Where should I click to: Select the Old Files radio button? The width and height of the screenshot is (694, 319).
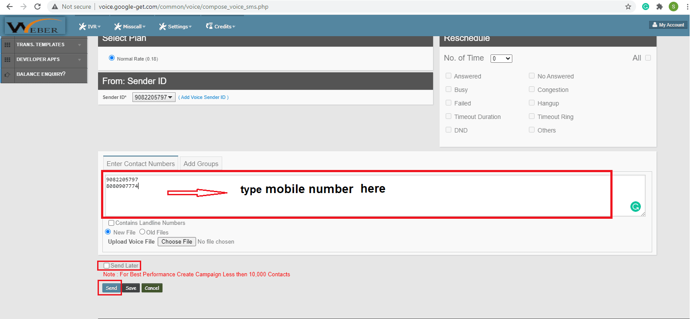142,232
